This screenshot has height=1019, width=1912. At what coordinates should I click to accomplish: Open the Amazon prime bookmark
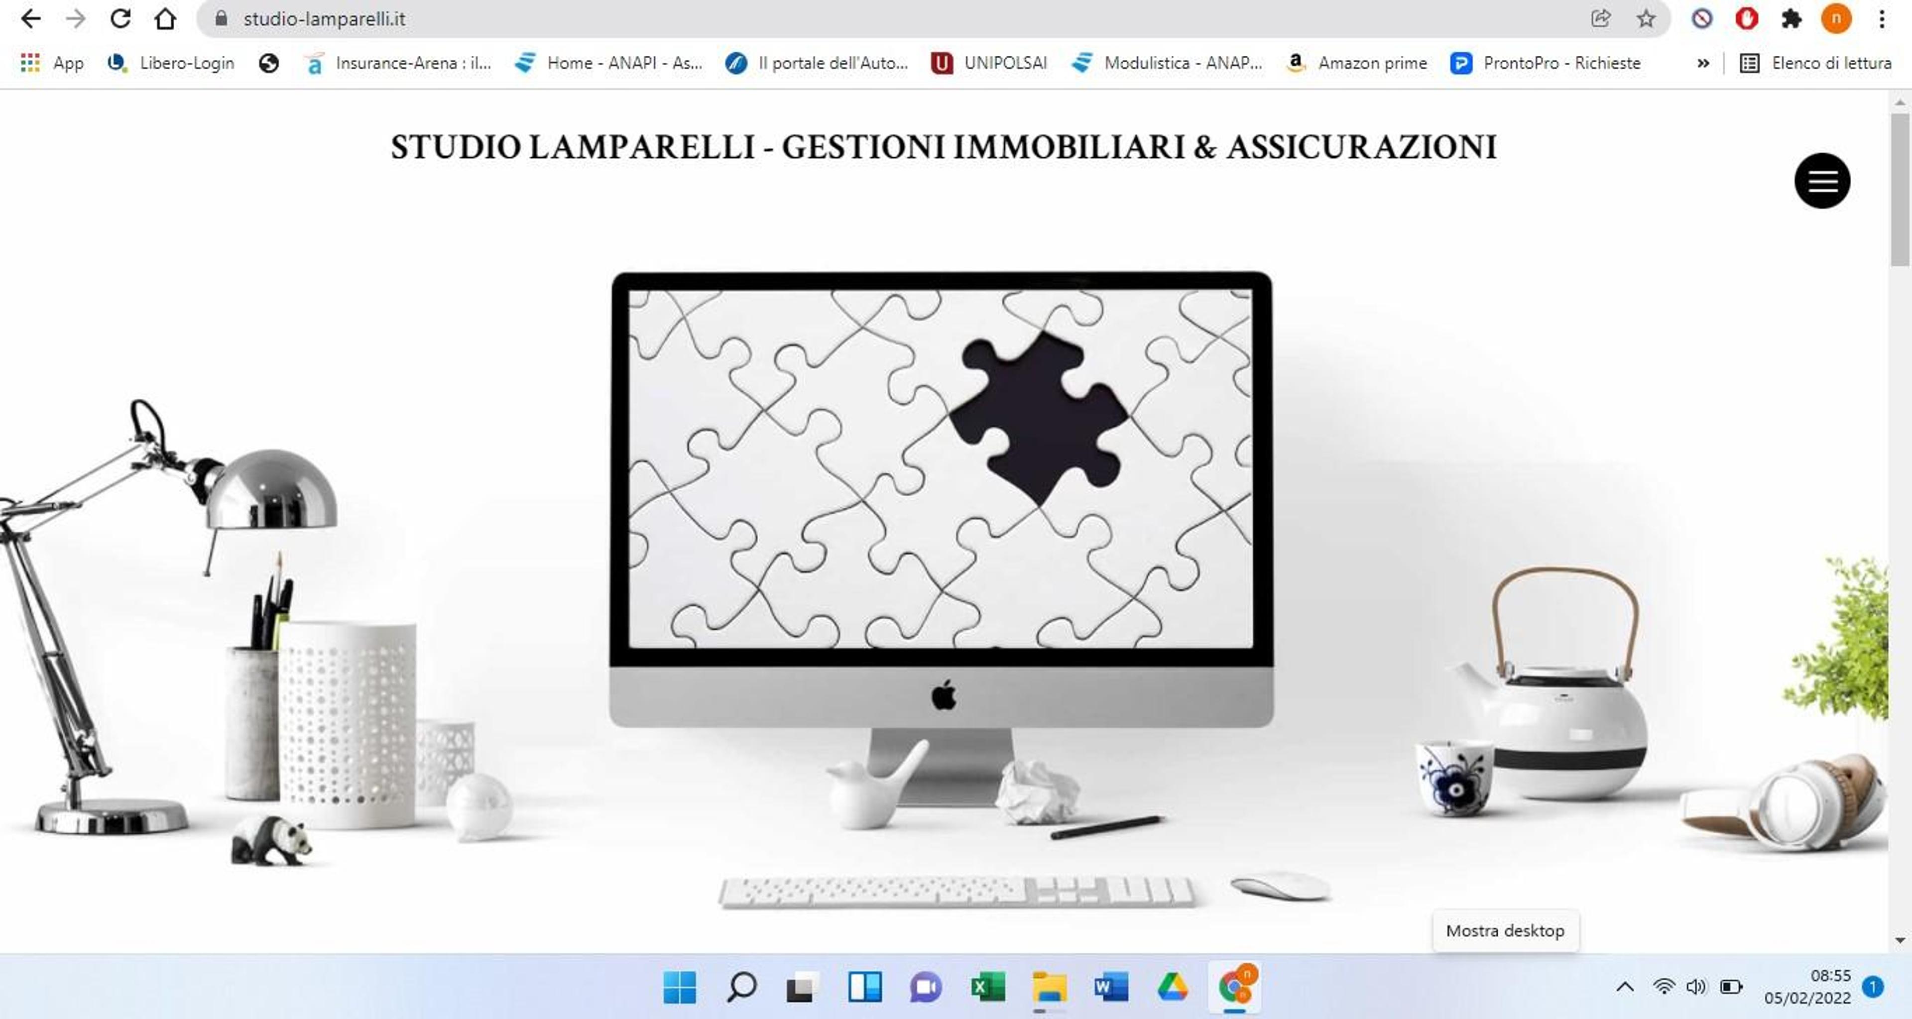pos(1356,63)
